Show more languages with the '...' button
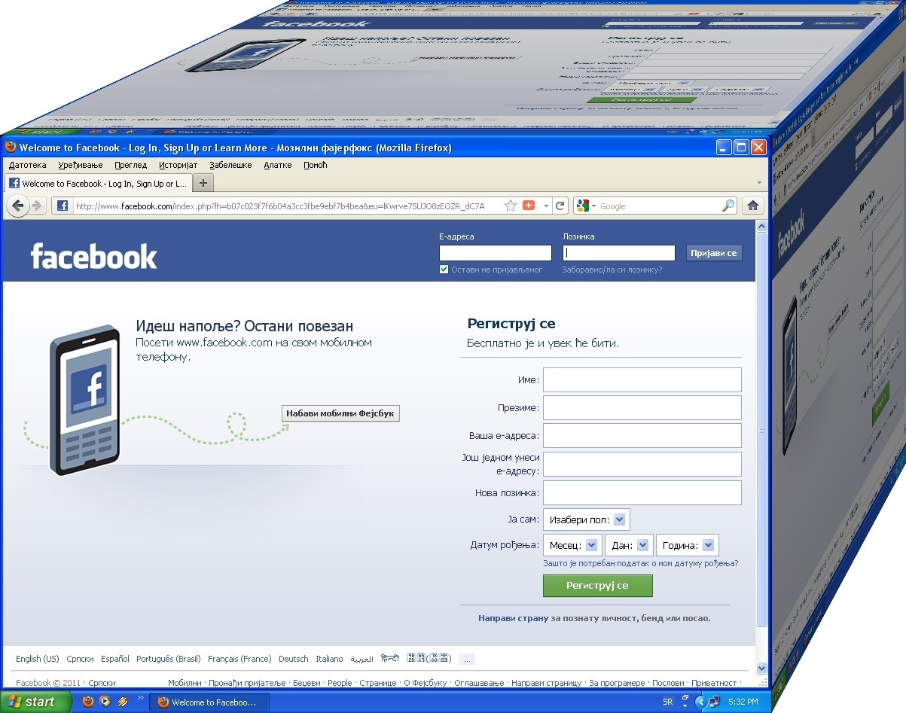This screenshot has width=906, height=713. 468,659
